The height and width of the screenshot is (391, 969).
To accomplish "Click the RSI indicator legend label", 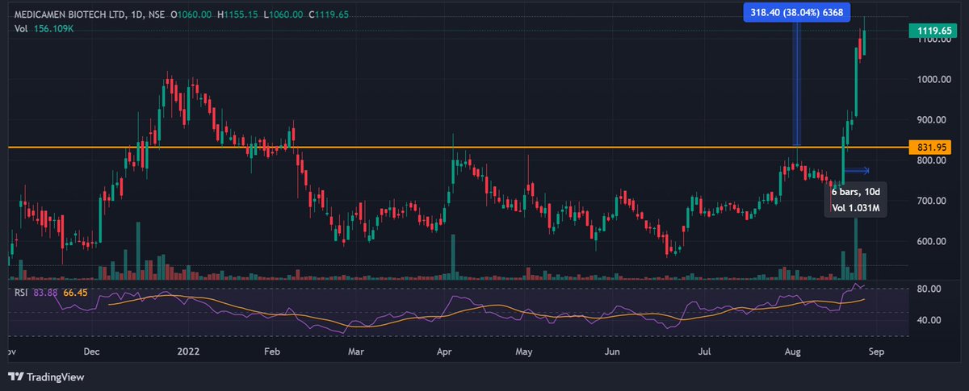I will pyautogui.click(x=23, y=292).
